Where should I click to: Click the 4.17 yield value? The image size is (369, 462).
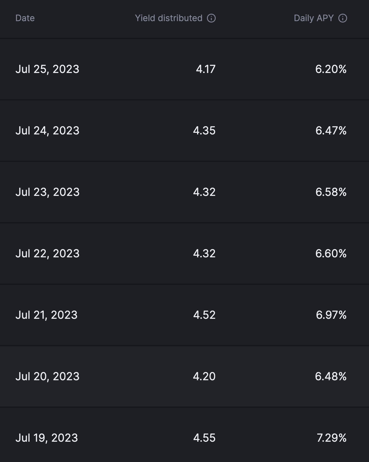(205, 69)
